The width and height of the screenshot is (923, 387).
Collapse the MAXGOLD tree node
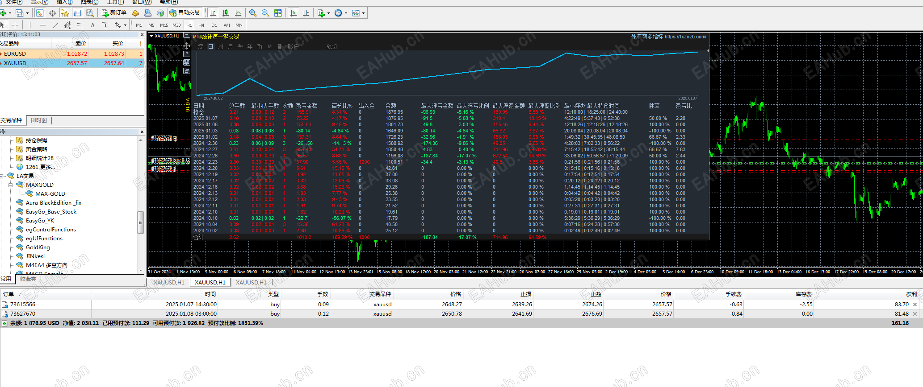pos(11,185)
